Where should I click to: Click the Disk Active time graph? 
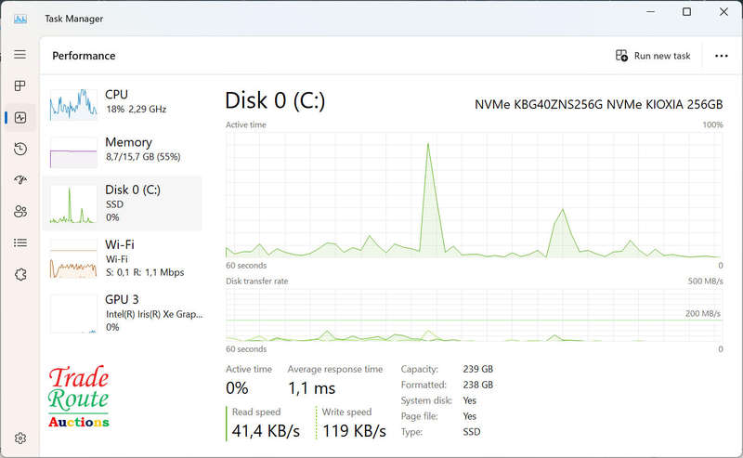[x=474, y=193]
